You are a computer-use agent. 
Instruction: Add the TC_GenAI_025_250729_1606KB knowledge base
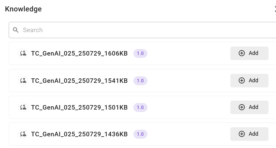click(x=249, y=53)
